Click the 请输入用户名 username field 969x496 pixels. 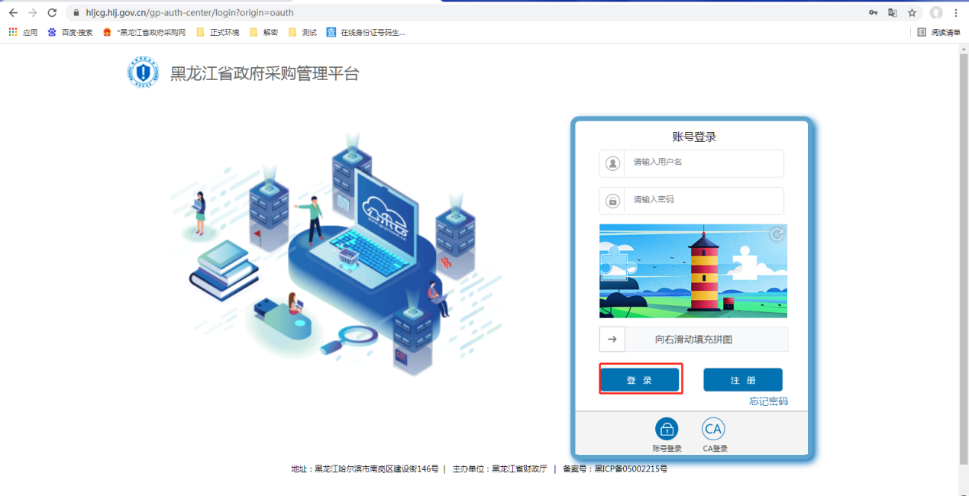point(691,163)
